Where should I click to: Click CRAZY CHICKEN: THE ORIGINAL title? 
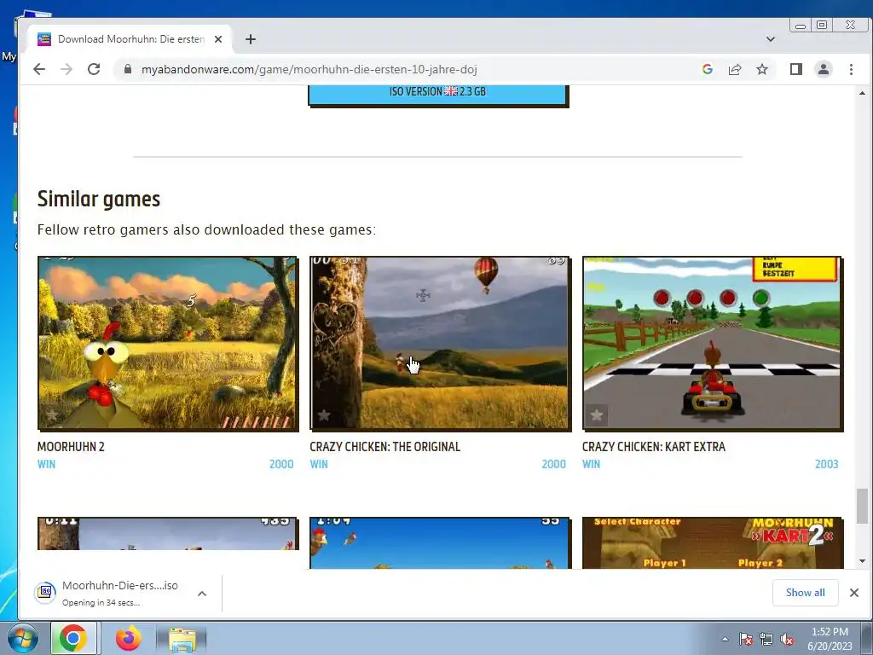pos(384,447)
